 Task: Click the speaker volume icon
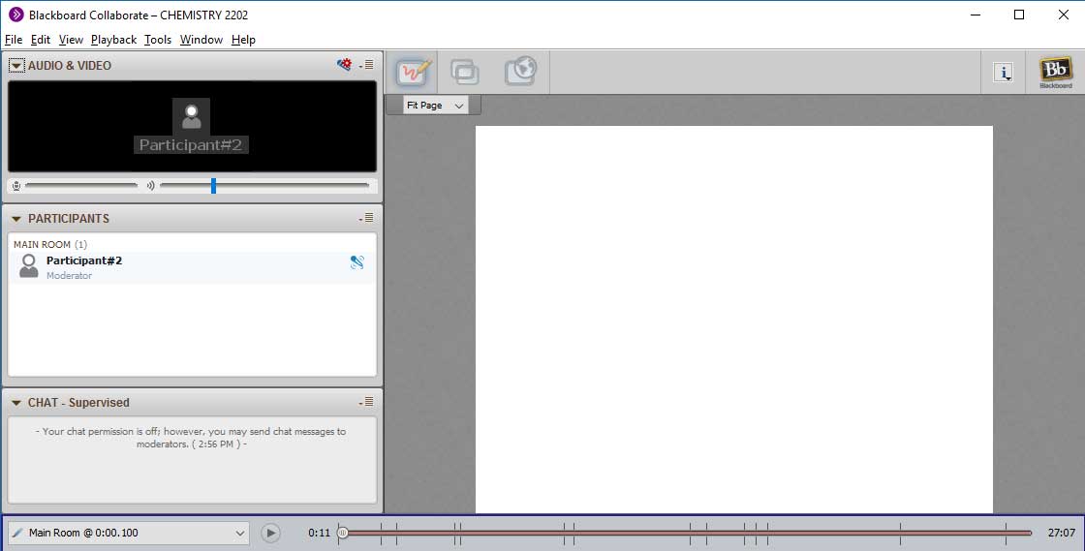point(150,185)
